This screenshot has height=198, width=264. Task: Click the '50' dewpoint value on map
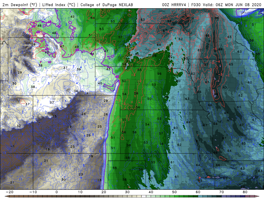pyautogui.click(x=149, y=99)
